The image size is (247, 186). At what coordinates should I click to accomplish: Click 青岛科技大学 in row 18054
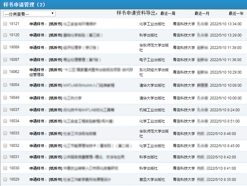(x=184, y=85)
